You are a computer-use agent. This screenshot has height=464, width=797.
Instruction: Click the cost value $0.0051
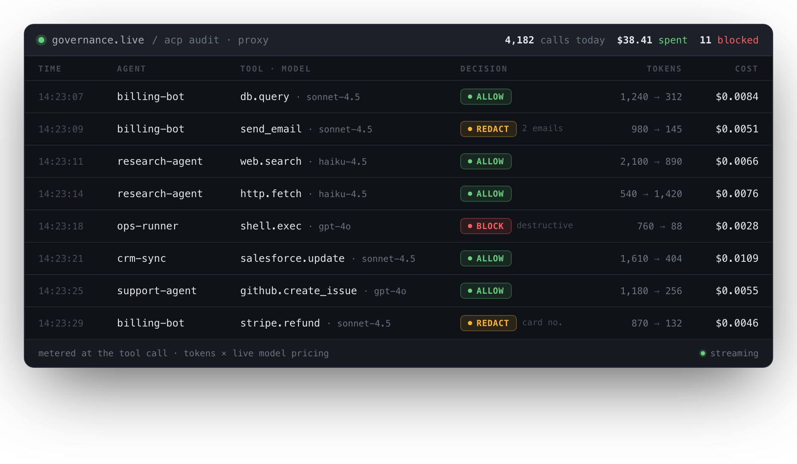click(737, 129)
